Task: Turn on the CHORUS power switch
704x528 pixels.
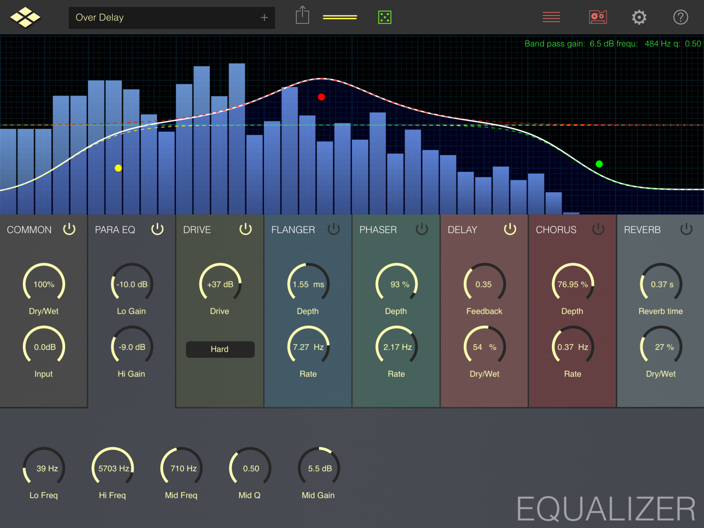Action: (598, 229)
